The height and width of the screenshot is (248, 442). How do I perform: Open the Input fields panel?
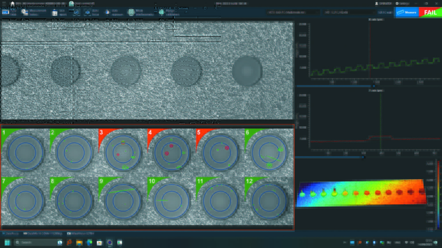tap(6, 12)
